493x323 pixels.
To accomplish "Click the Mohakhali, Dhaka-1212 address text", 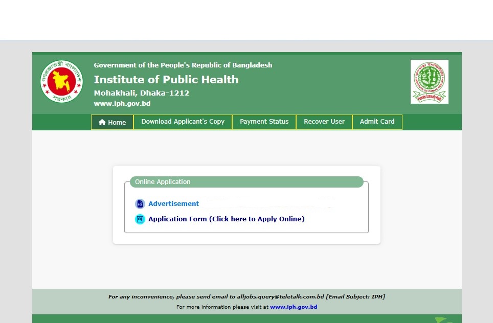I will coord(141,93).
